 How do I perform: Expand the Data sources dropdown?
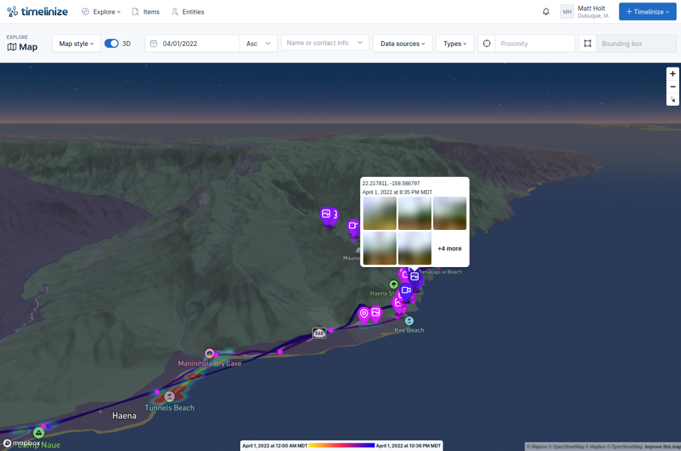[x=402, y=43]
